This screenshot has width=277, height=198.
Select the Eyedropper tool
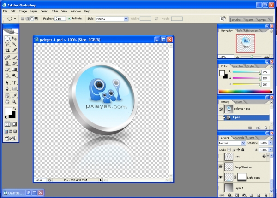tap(14, 96)
